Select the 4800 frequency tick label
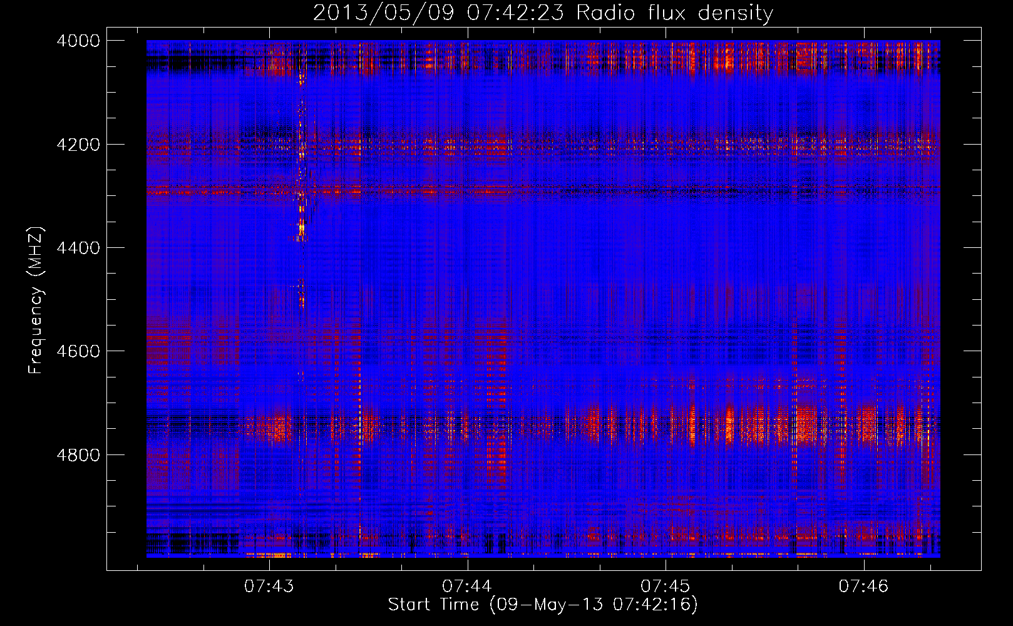 [78, 454]
